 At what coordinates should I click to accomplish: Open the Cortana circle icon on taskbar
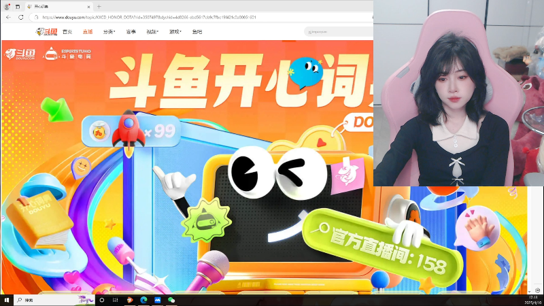[101, 300]
